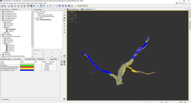Move selected layer up arrow icon

(x=64, y=24)
